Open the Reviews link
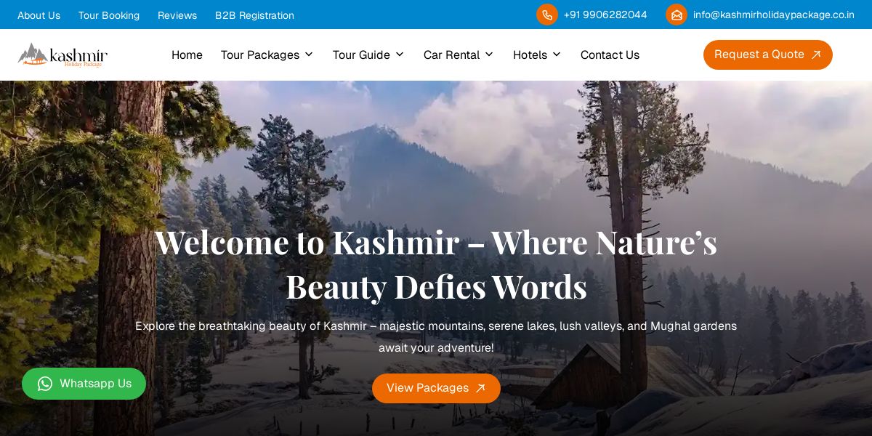This screenshot has width=872, height=436. 177,15
